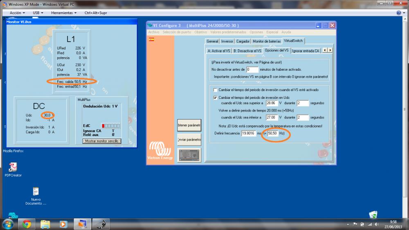
Task: Open the USB dropdown menu
Action: pos(38,13)
